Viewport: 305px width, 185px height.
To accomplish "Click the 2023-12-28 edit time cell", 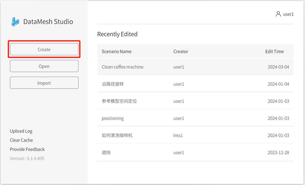I will [x=278, y=153].
